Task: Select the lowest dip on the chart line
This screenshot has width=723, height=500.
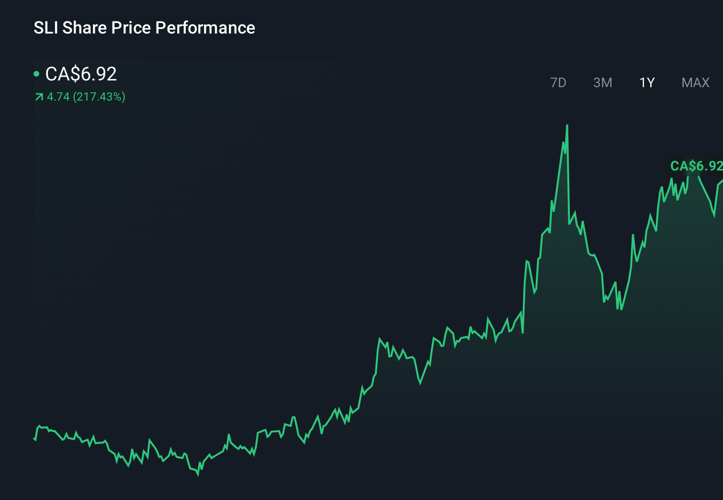Action: pyautogui.click(x=198, y=475)
